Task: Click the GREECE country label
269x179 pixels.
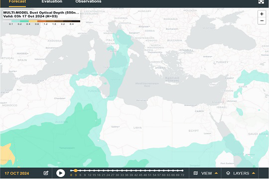Action: click(x=157, y=62)
